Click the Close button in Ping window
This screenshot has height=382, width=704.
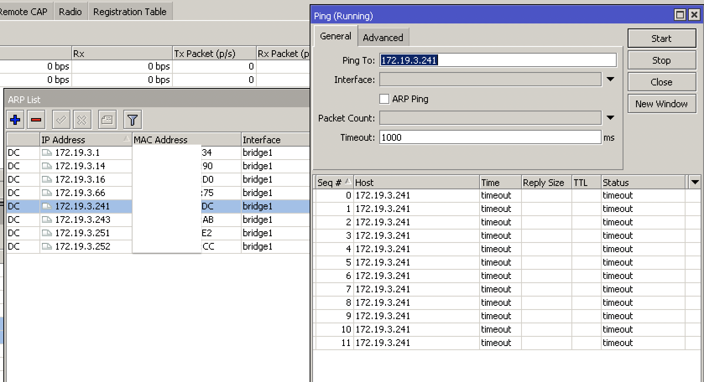coord(662,82)
